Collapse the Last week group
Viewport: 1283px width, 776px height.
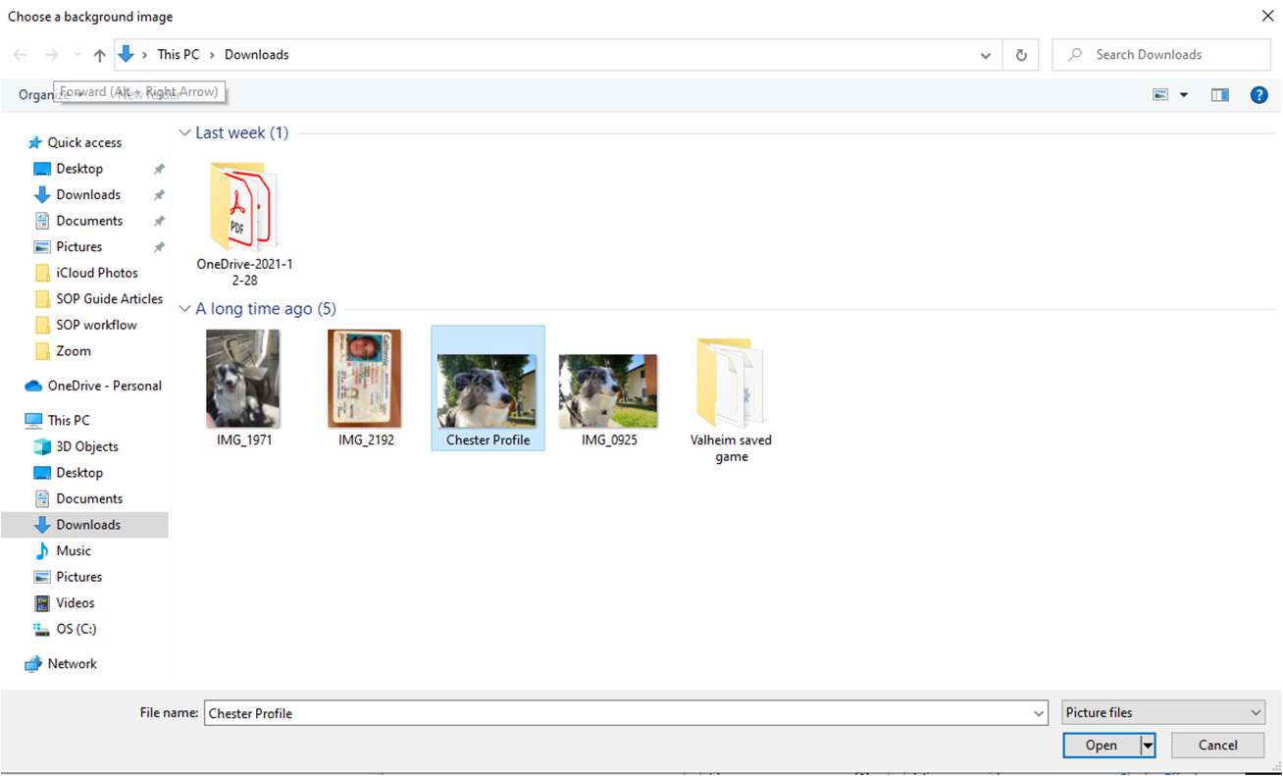pos(184,132)
